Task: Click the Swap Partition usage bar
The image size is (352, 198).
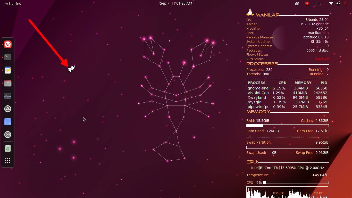Action: click(x=288, y=147)
